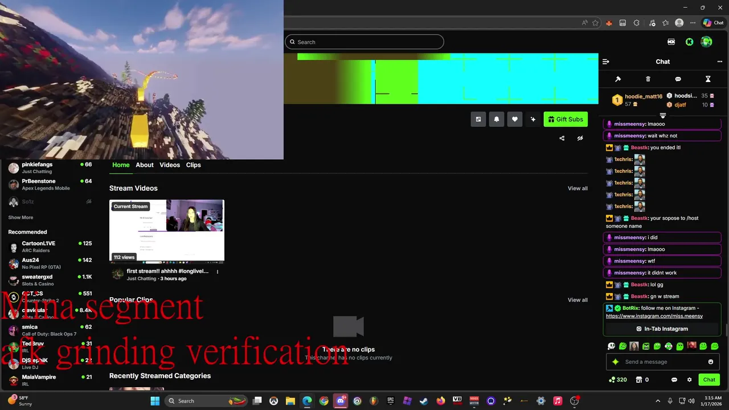
Task: Click the heart follow button under the stream
Action: tap(515, 119)
